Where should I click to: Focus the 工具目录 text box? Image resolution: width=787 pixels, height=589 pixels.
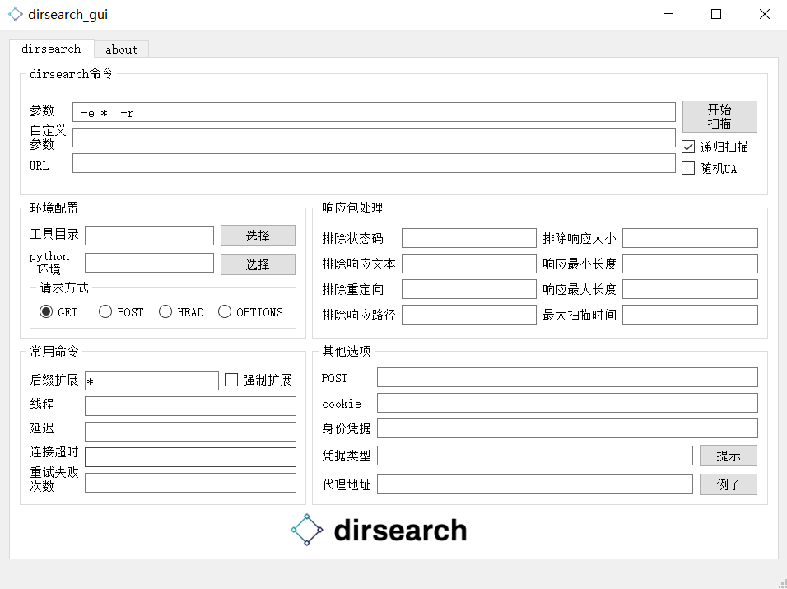coord(149,236)
